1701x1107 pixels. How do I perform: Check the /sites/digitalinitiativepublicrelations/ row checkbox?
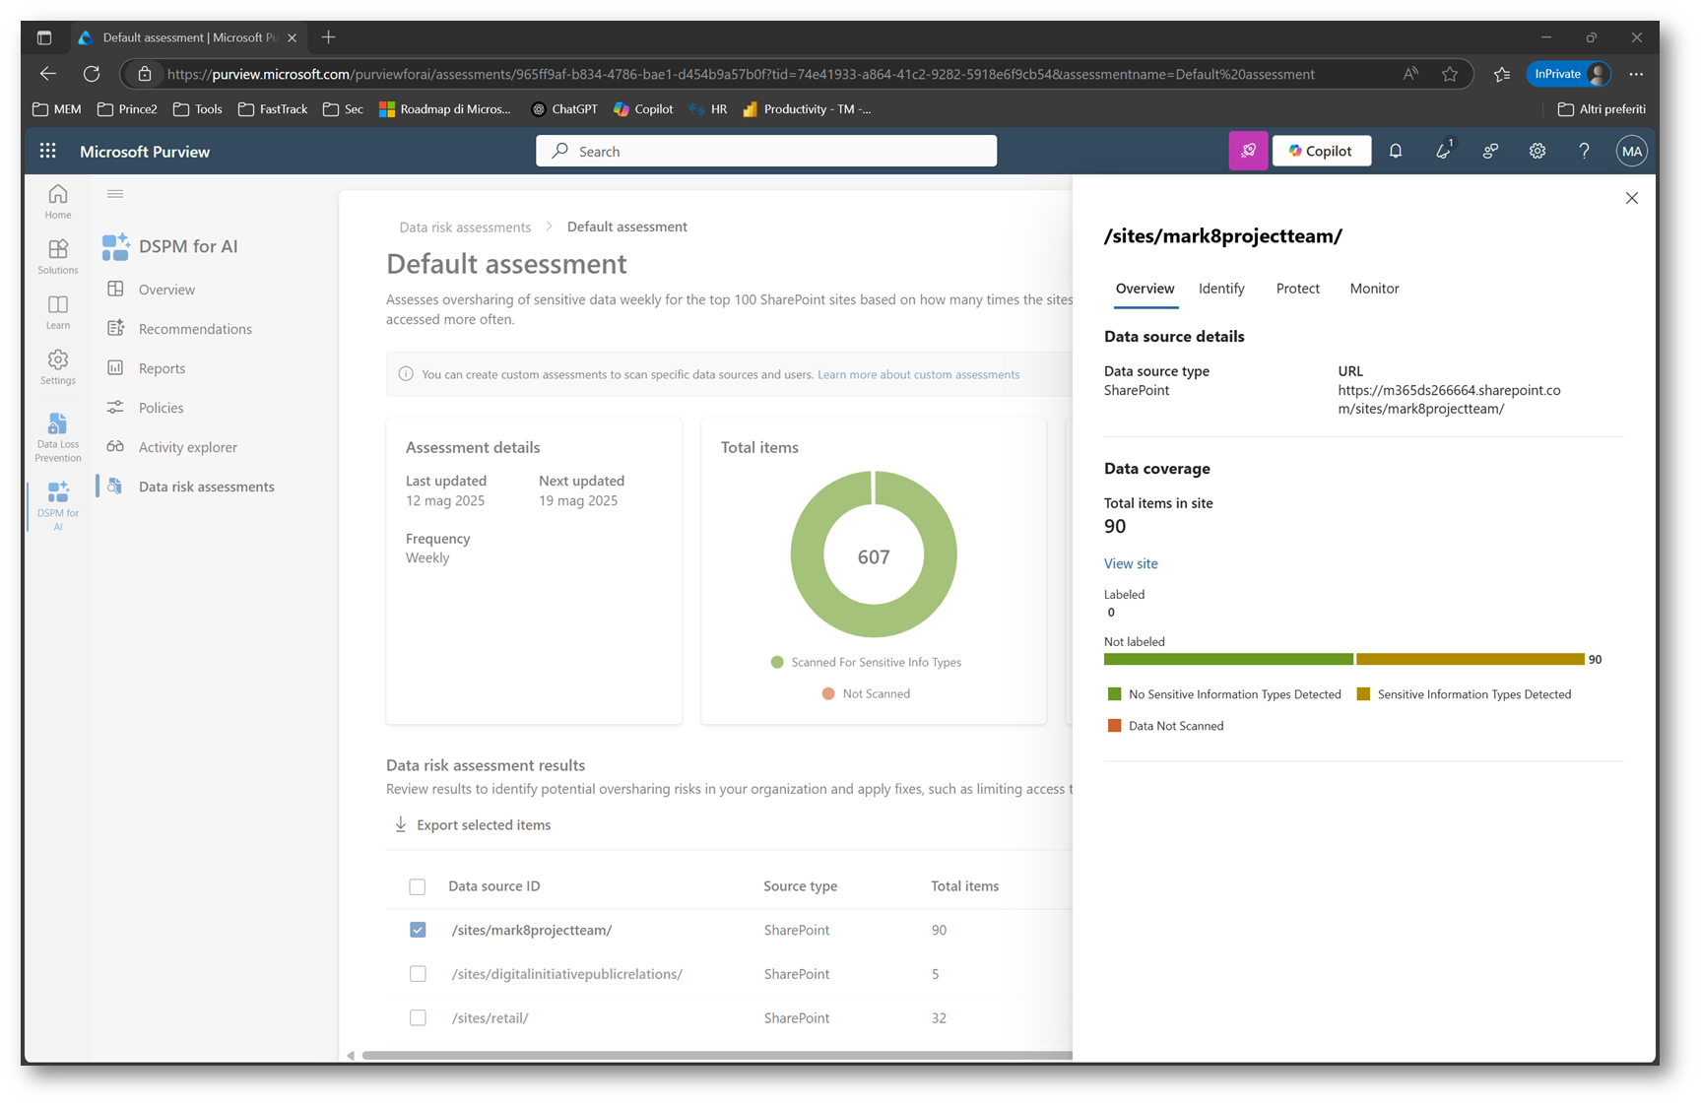418,974
